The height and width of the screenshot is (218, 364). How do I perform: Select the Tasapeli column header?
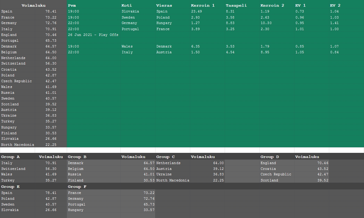click(236, 5)
